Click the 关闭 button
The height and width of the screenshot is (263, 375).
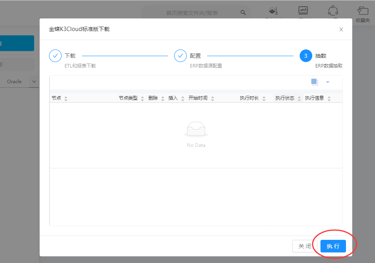point(305,246)
